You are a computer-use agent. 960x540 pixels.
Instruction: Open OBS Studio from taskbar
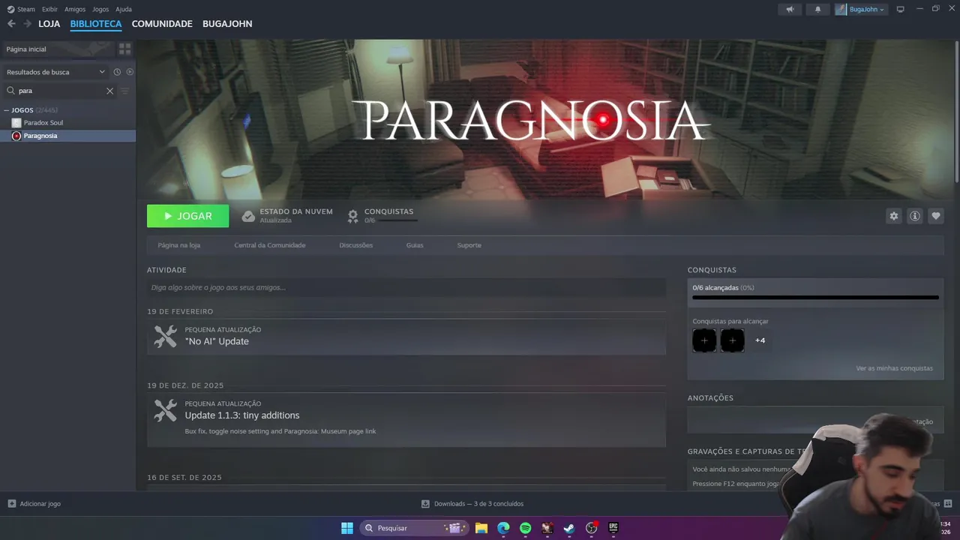[x=591, y=528]
